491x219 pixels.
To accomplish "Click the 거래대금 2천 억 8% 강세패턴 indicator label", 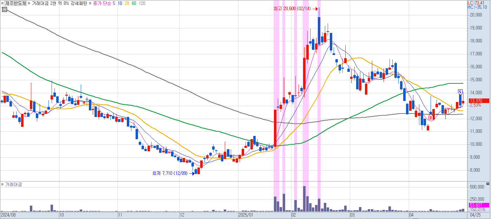I will (59, 3).
